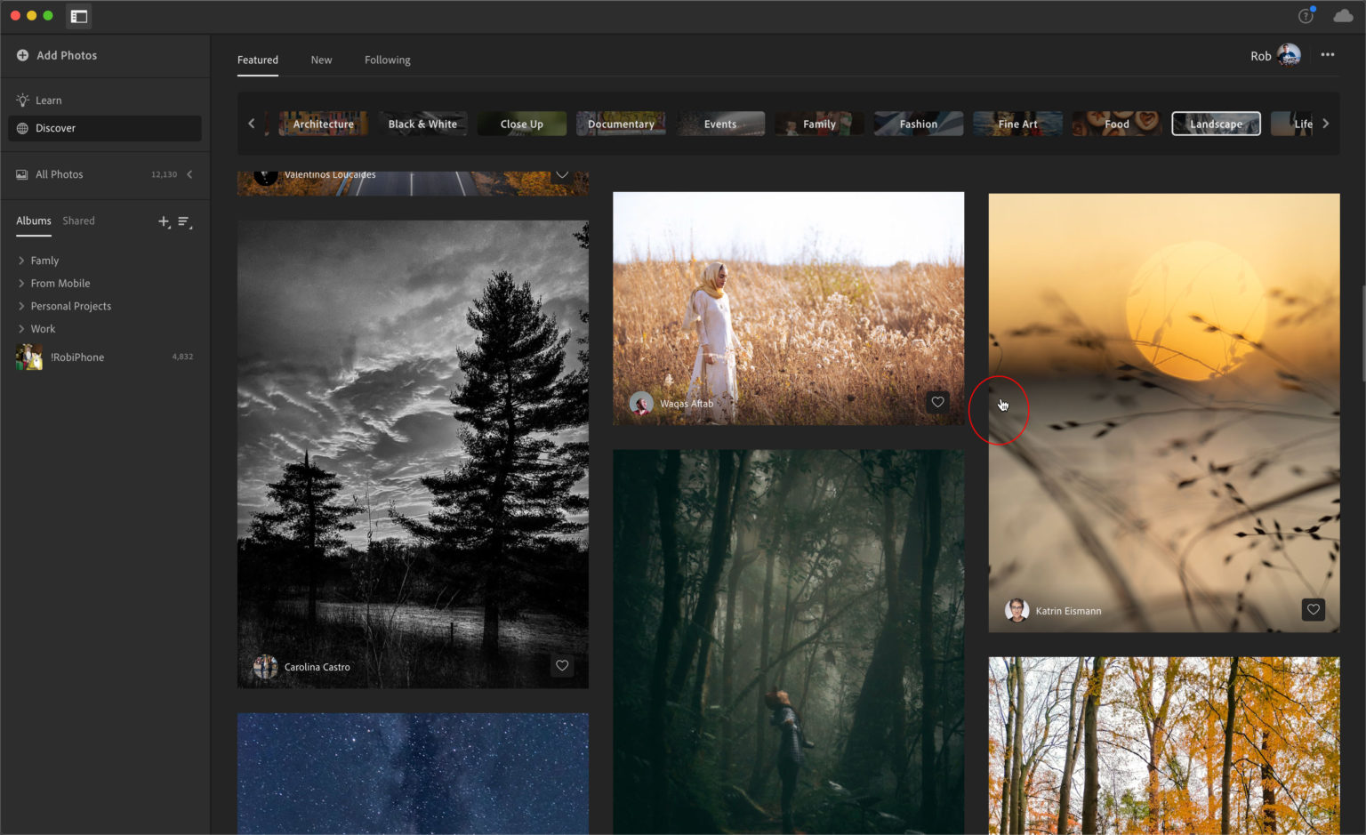
Task: Open the Shared albums tab
Action: click(x=78, y=221)
